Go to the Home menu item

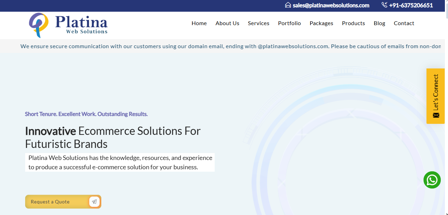click(x=199, y=23)
